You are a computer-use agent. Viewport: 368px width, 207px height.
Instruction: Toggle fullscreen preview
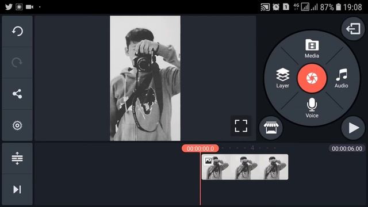[241, 126]
